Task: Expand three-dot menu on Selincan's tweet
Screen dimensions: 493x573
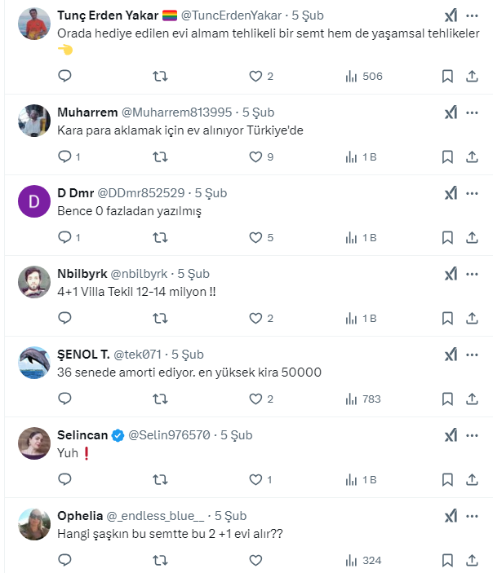Action: [473, 435]
